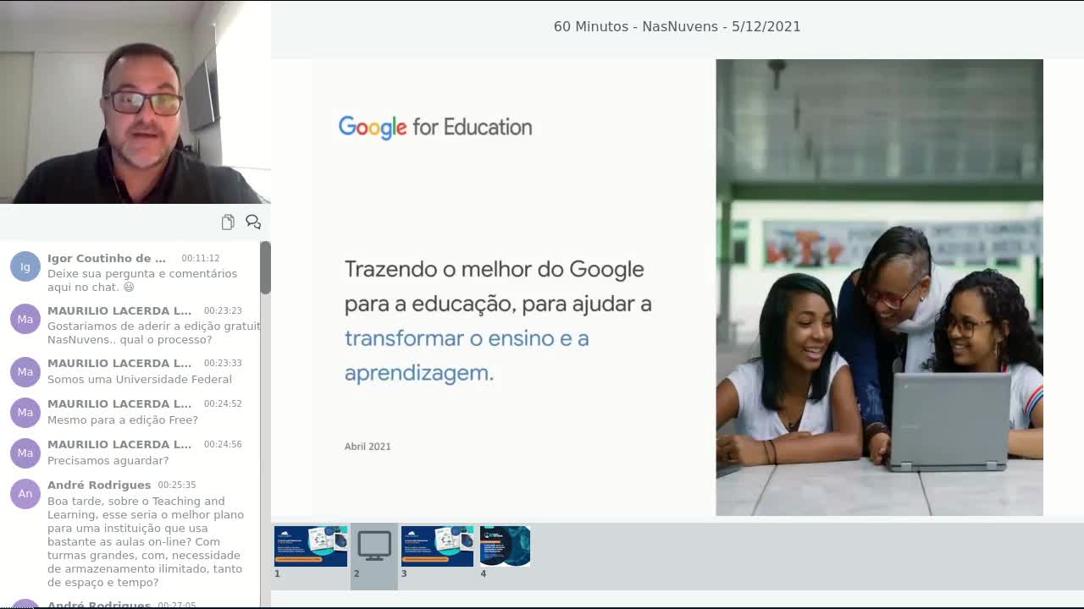This screenshot has height=609, width=1084.
Task: Click the name 'Igor Coutinho de ...'
Action: 107,258
